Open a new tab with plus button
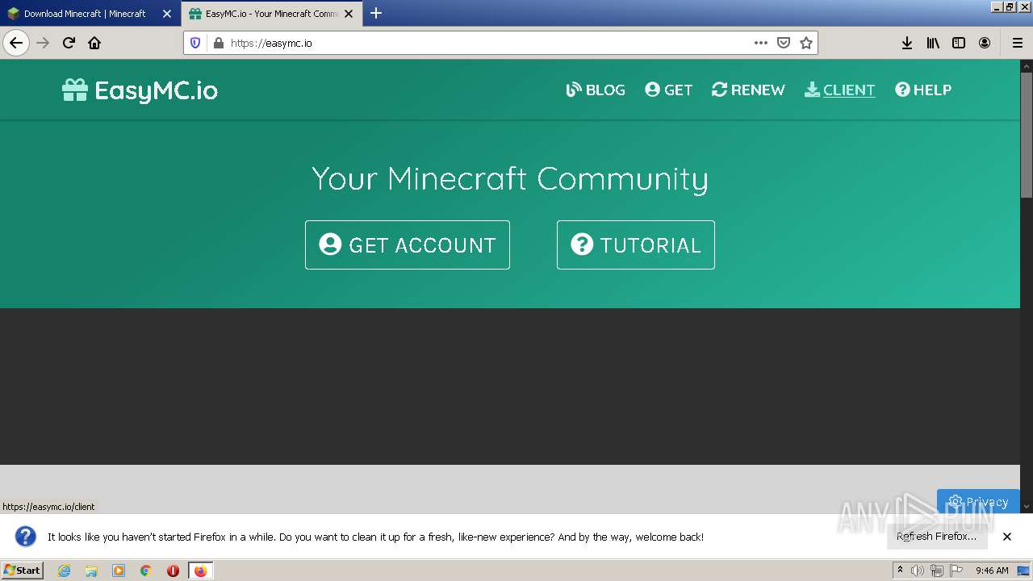The height and width of the screenshot is (581, 1033). pyautogui.click(x=376, y=13)
